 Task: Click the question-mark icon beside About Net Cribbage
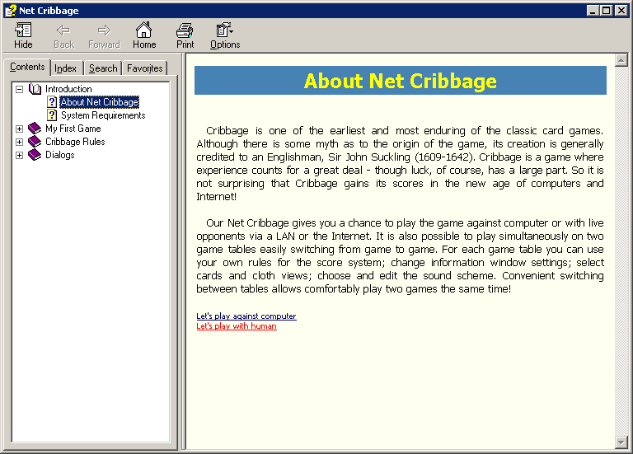coord(52,102)
